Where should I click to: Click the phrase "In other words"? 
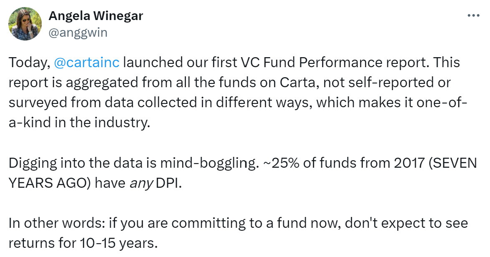(x=55, y=223)
